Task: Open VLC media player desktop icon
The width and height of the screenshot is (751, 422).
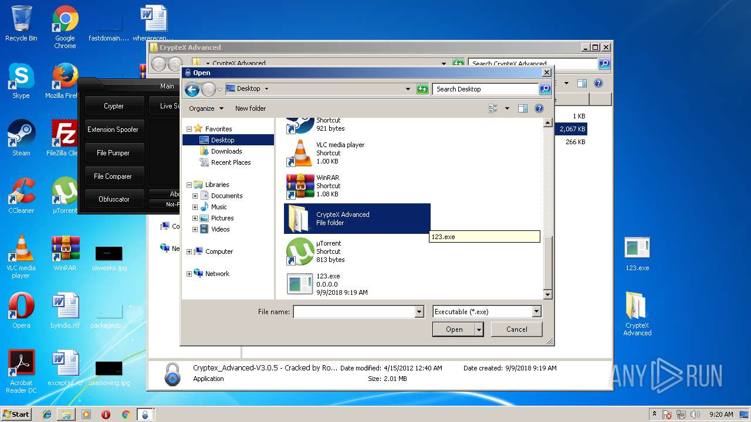Action: pos(21,257)
